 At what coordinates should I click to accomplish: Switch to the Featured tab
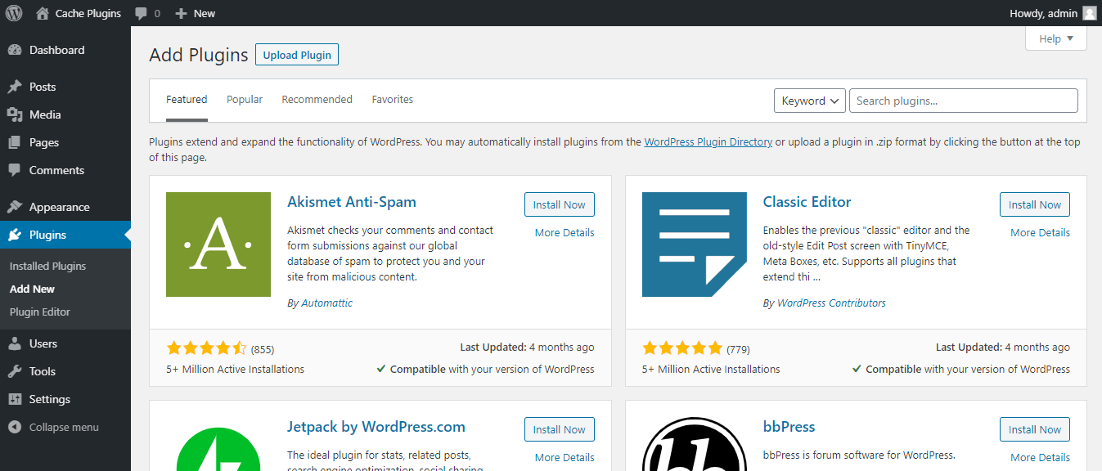tap(187, 100)
